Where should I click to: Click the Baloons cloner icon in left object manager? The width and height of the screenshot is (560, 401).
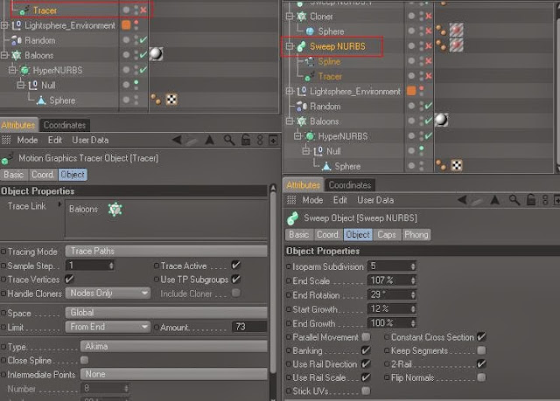pyautogui.click(x=17, y=55)
